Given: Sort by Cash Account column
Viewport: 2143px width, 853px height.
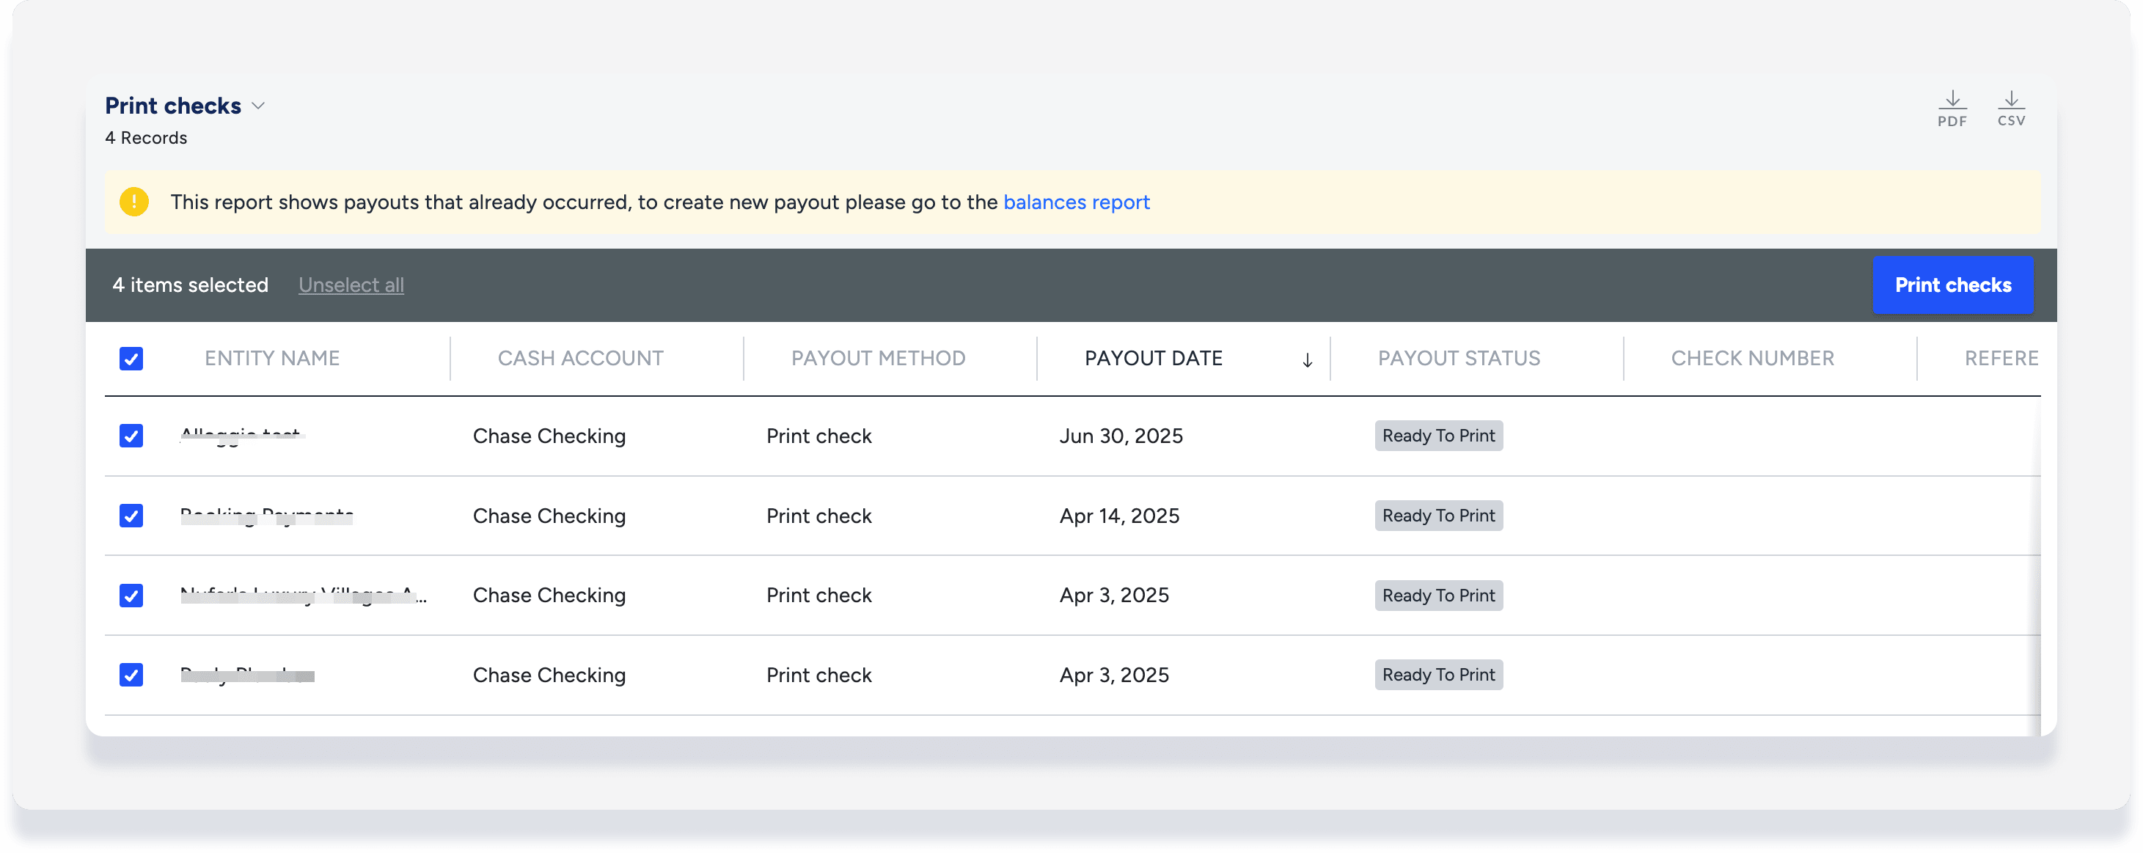Looking at the screenshot, I should [580, 359].
